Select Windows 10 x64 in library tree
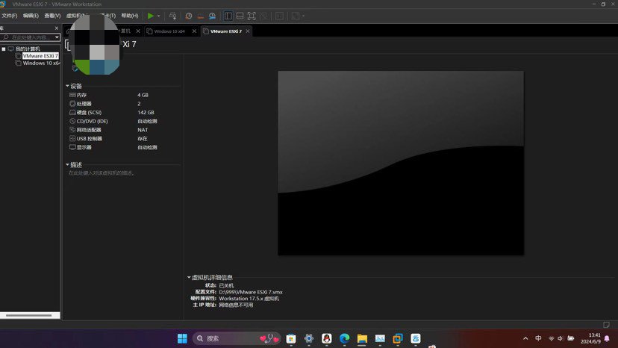This screenshot has width=618, height=348. tap(41, 63)
